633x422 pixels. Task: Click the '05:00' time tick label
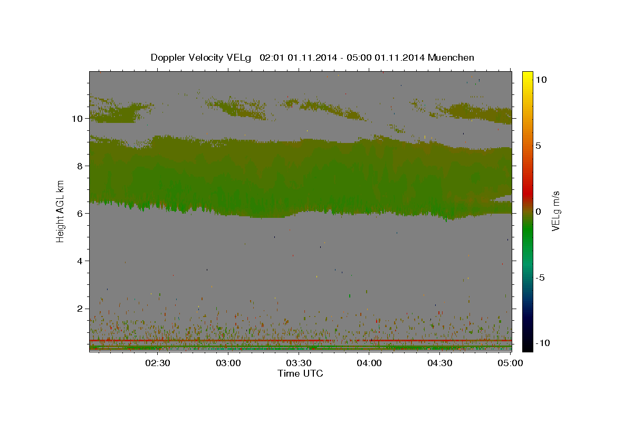pyautogui.click(x=510, y=363)
